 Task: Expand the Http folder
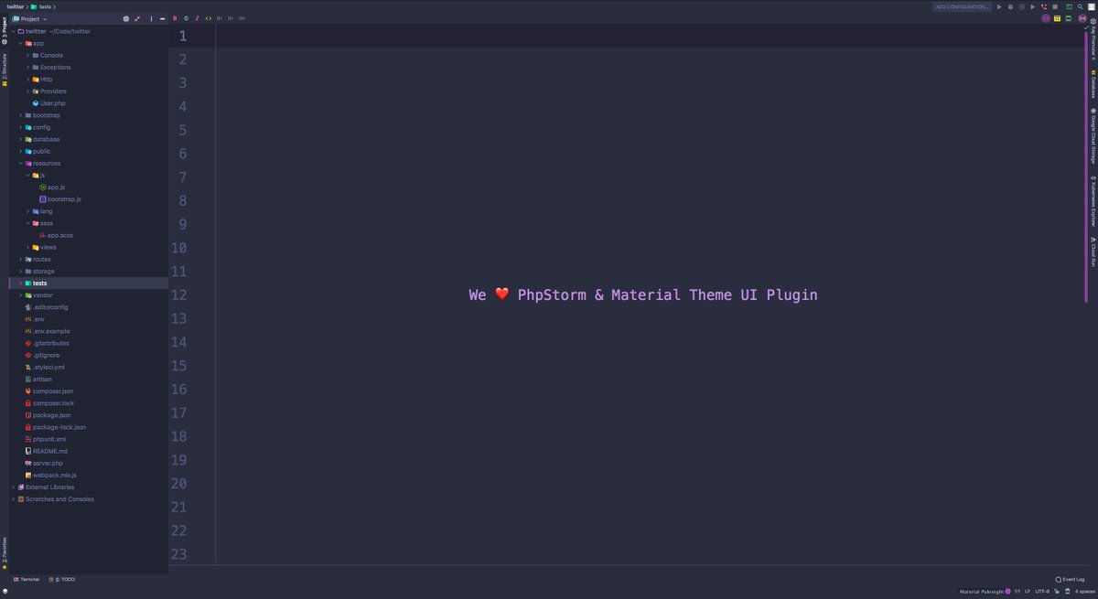(x=27, y=80)
